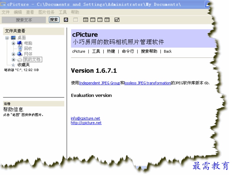This screenshot has width=232, height=176.
Task: Open the 搜索帮助 help page link
Action: pyautogui.click(x=149, y=51)
